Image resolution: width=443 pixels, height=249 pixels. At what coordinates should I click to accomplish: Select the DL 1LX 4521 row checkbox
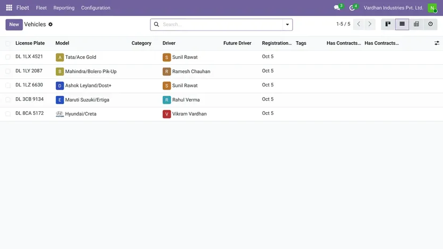click(8, 57)
